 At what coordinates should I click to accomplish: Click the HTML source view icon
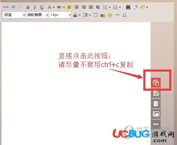(x=6, y=7)
